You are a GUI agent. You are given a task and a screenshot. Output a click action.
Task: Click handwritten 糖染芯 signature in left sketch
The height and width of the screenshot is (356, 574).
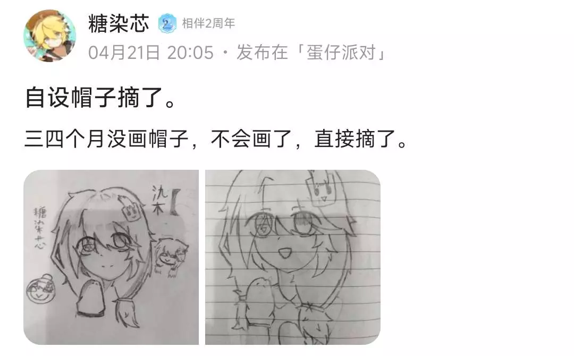click(x=40, y=228)
